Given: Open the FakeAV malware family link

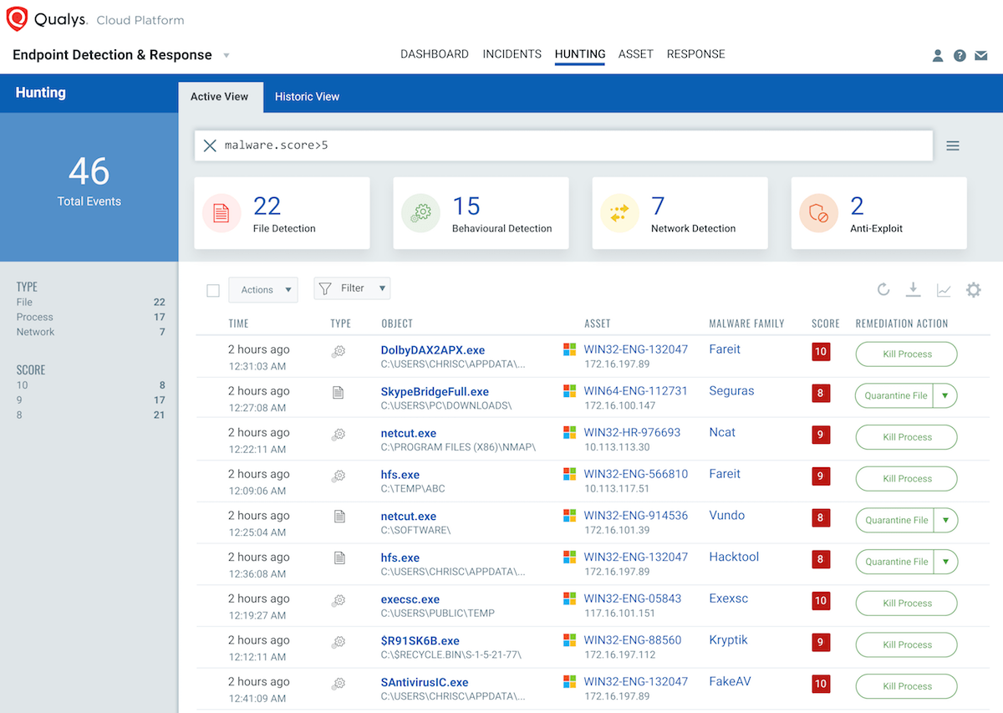Looking at the screenshot, I should tap(731, 681).
